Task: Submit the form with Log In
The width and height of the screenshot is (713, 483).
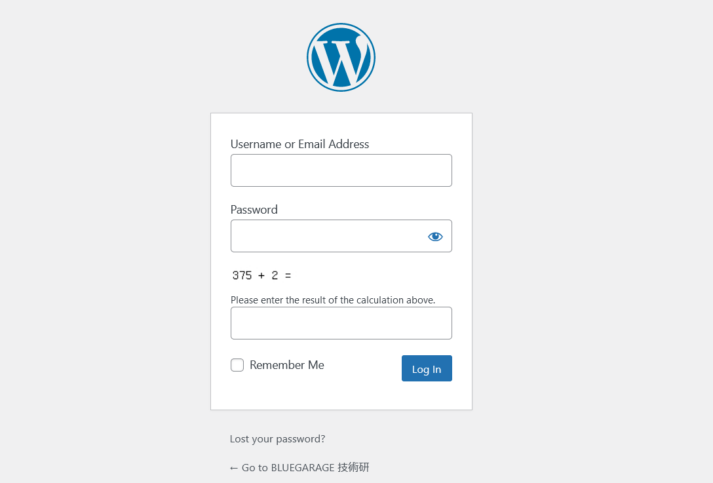Action: (x=427, y=368)
